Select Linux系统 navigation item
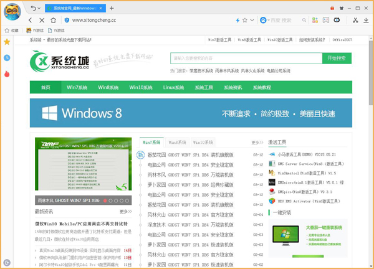 coord(173,87)
